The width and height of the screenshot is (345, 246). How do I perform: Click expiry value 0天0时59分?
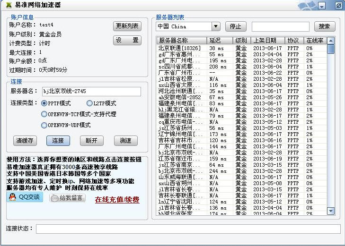[53, 70]
